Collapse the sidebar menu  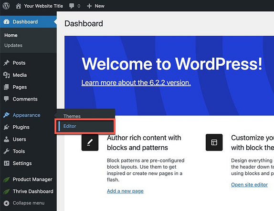coord(29,203)
